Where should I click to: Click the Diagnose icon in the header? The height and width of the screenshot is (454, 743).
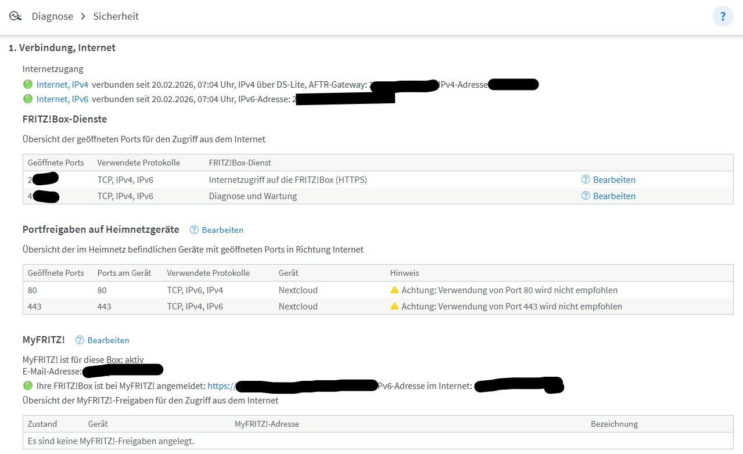(15, 16)
